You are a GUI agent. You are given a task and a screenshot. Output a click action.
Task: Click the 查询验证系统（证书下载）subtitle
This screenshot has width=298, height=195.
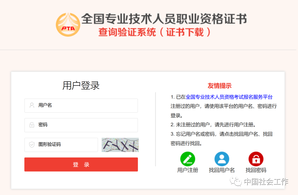[x=155, y=32]
